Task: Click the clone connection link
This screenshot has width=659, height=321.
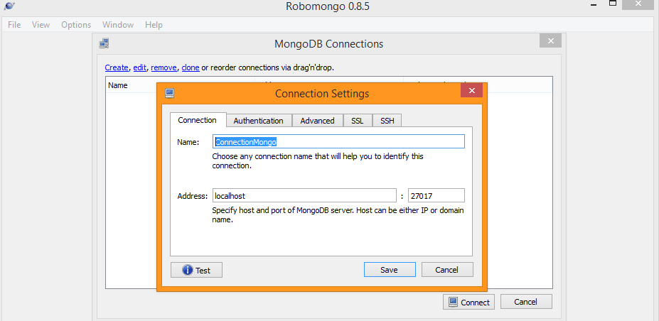Action: [191, 67]
